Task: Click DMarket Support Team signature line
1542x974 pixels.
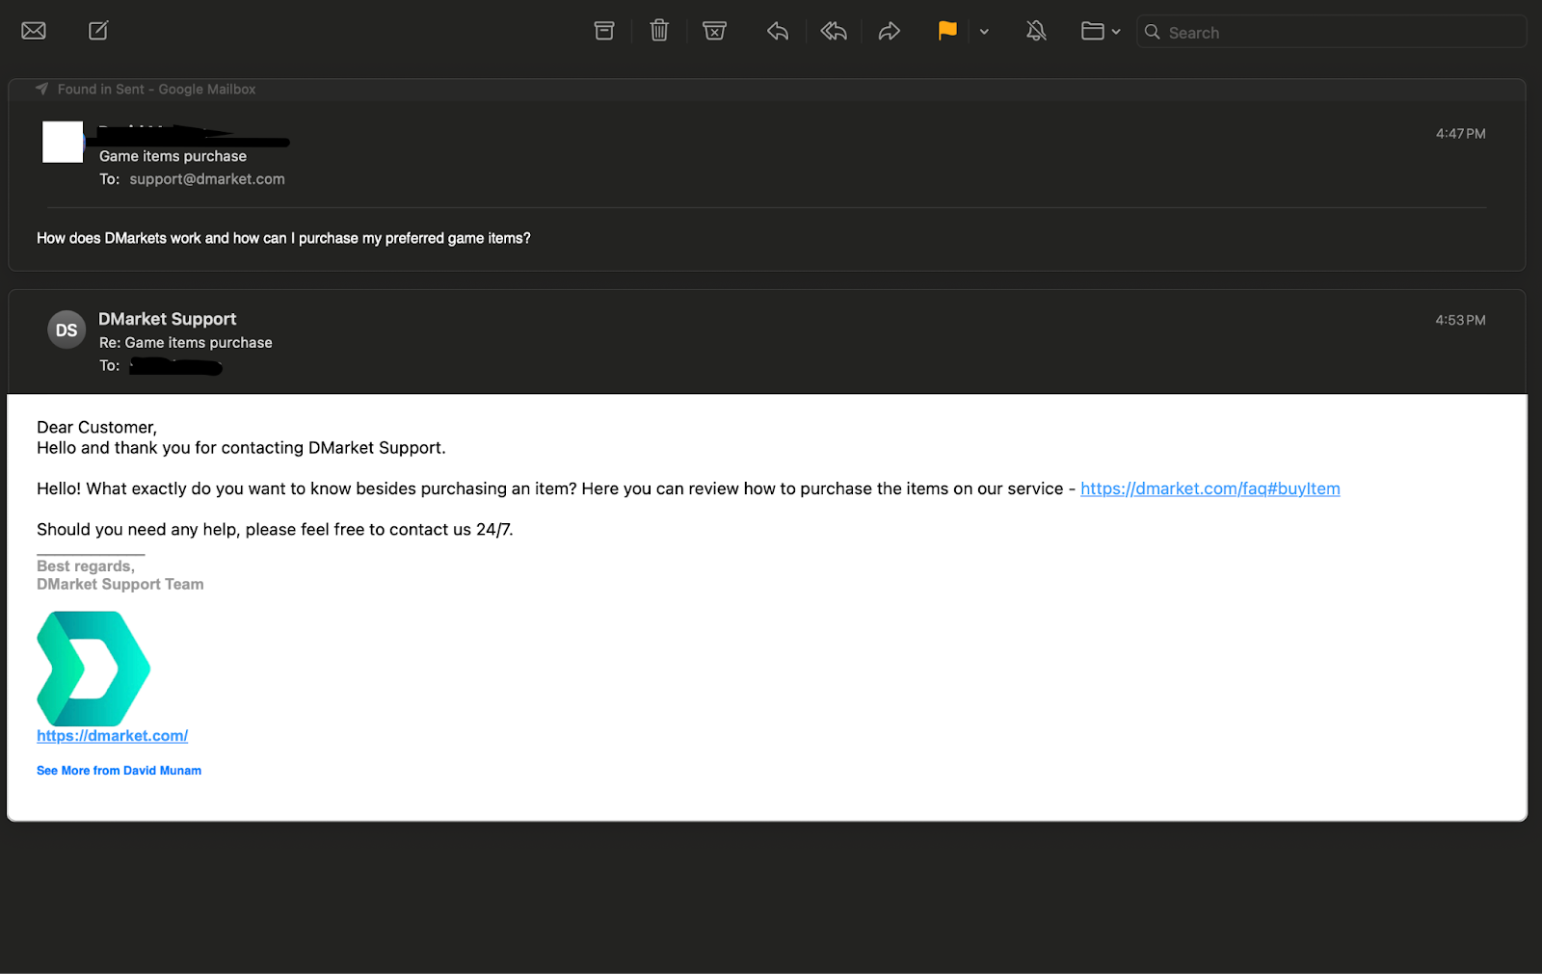Action: (120, 584)
